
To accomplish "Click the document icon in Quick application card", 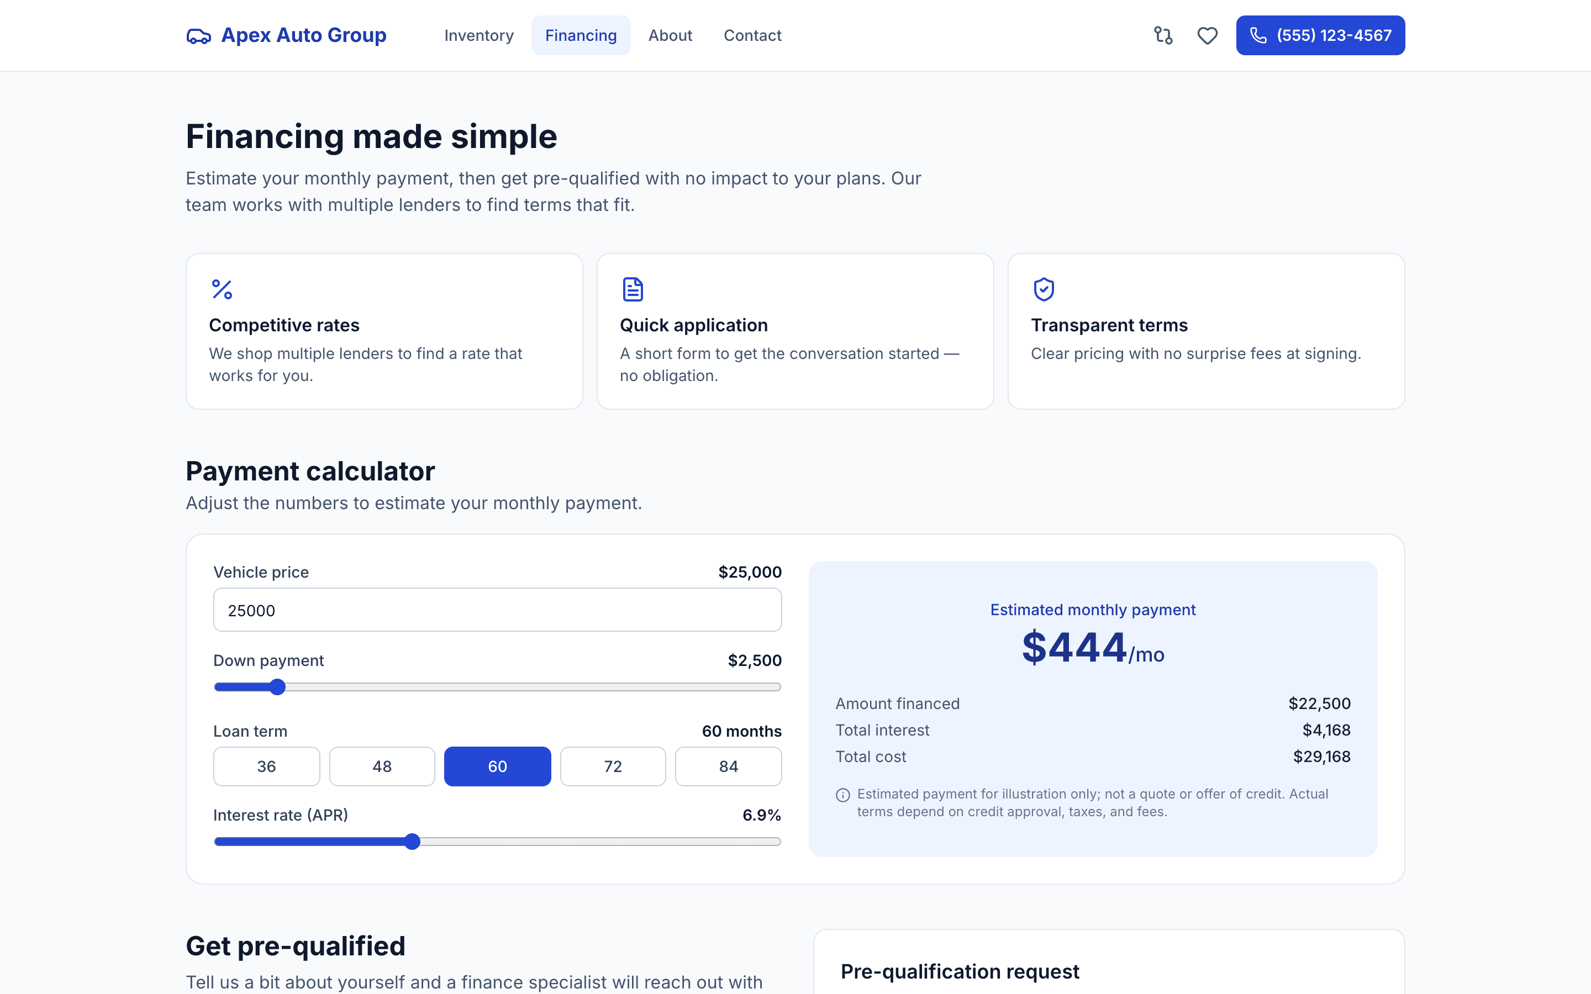I will pos(633,289).
